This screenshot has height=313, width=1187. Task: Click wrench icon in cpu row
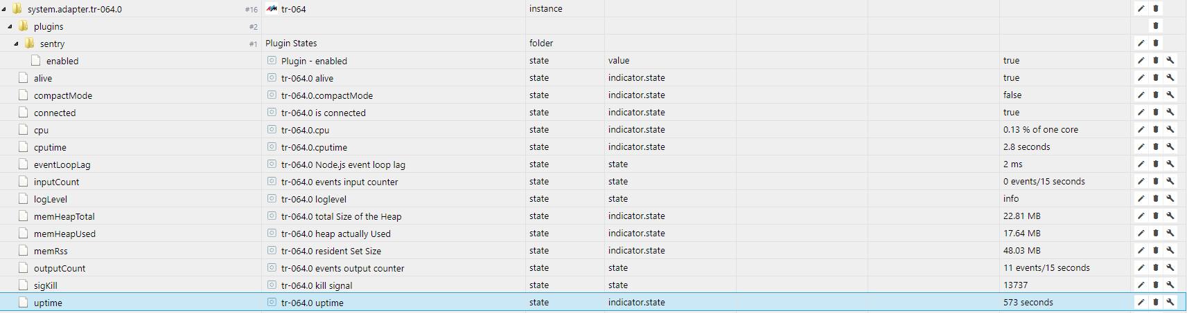(1170, 130)
